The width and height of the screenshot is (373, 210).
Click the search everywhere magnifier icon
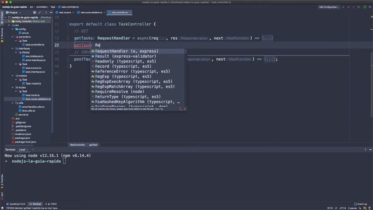370,7
